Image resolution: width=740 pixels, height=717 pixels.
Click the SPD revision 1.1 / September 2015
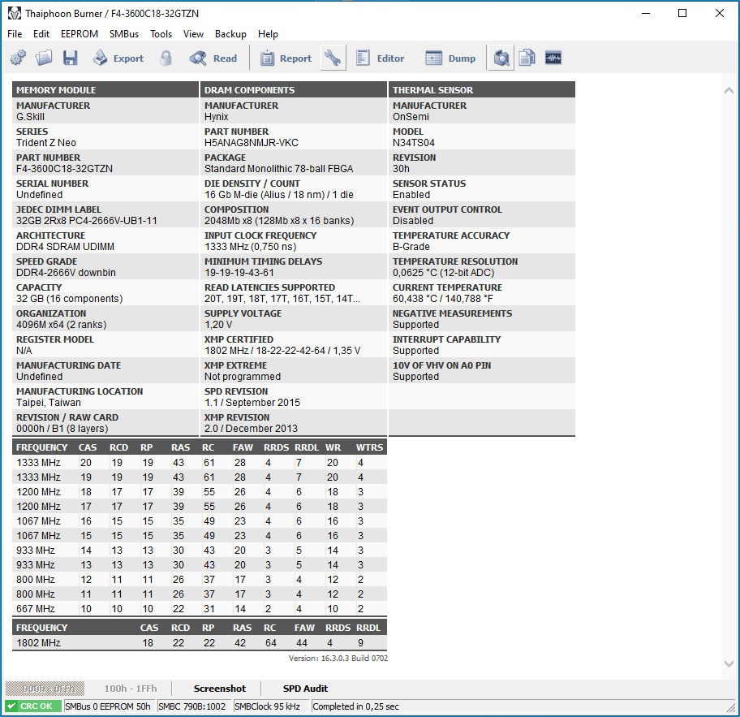pos(252,403)
